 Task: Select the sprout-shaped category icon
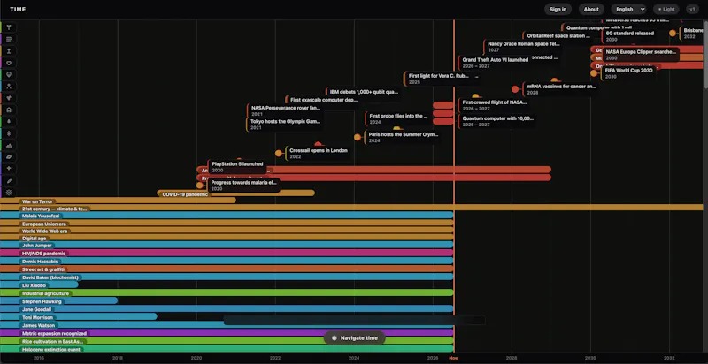pyautogui.click(x=9, y=98)
